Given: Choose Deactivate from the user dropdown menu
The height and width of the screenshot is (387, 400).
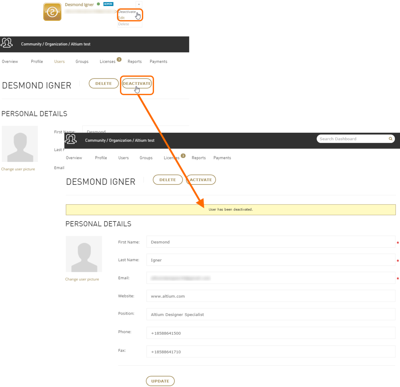Looking at the screenshot, I should (x=127, y=12).
